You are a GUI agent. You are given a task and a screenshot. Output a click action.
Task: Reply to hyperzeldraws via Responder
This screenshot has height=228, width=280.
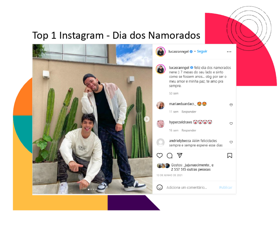[189, 130]
